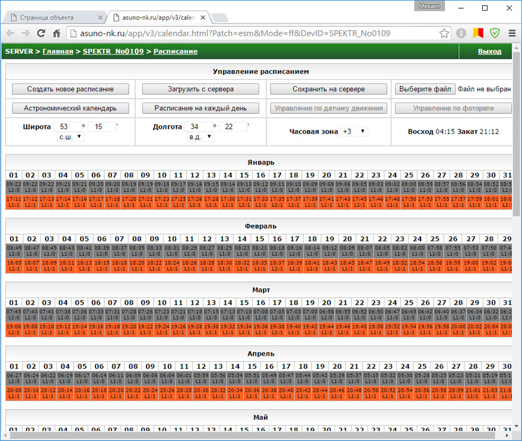Click 'Выберите файл' file chooser button
This screenshot has width=522, height=441.
click(x=425, y=89)
